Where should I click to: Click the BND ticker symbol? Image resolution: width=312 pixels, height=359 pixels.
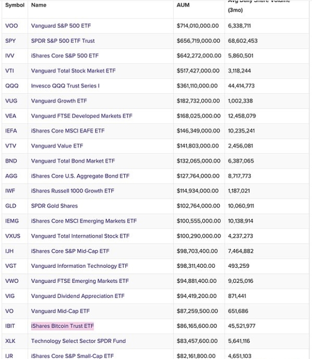click(x=11, y=161)
